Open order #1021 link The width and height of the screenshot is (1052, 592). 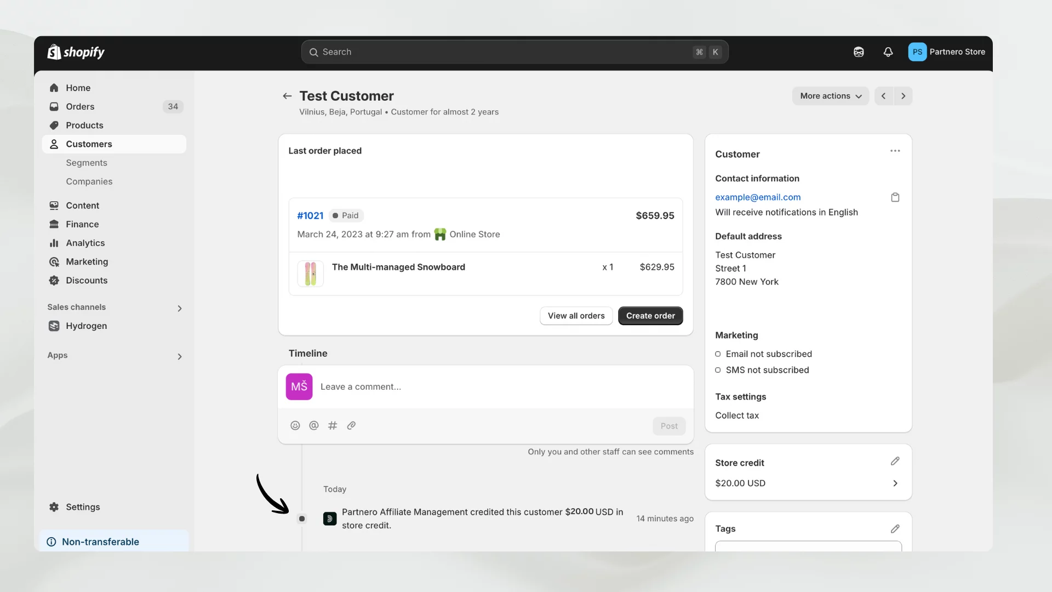310,215
